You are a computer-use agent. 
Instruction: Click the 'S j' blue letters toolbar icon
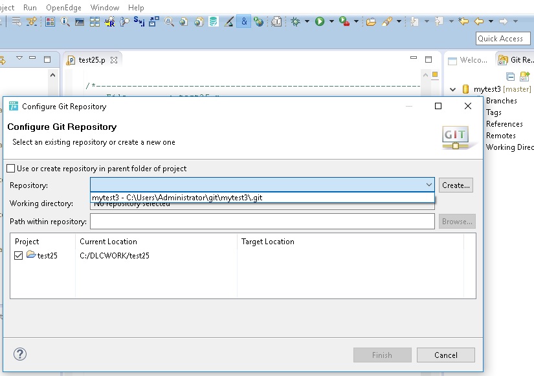click(x=139, y=21)
